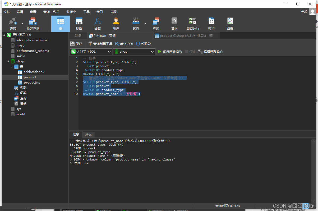The image size is (318, 211).
Task: Click the Automation (自动运行) toolbar icon
Action: (x=193, y=24)
